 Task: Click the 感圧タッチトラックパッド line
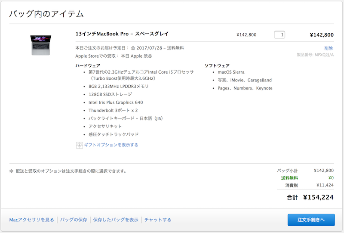[x=114, y=134]
